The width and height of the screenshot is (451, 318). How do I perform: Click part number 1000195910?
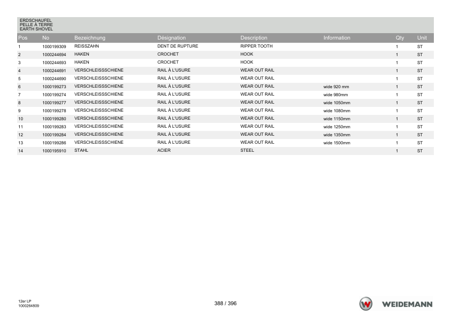54,151
